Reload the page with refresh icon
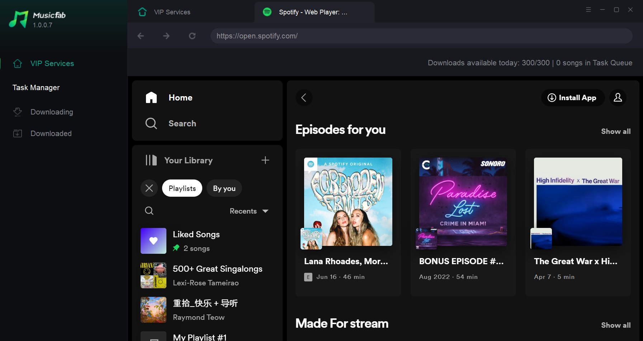 [192, 36]
